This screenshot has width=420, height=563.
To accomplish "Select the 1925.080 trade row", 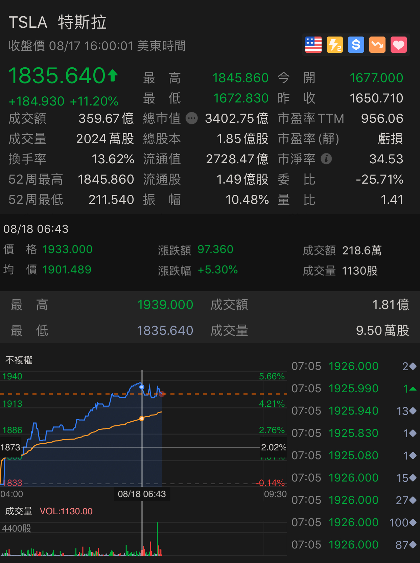I will tap(354, 455).
